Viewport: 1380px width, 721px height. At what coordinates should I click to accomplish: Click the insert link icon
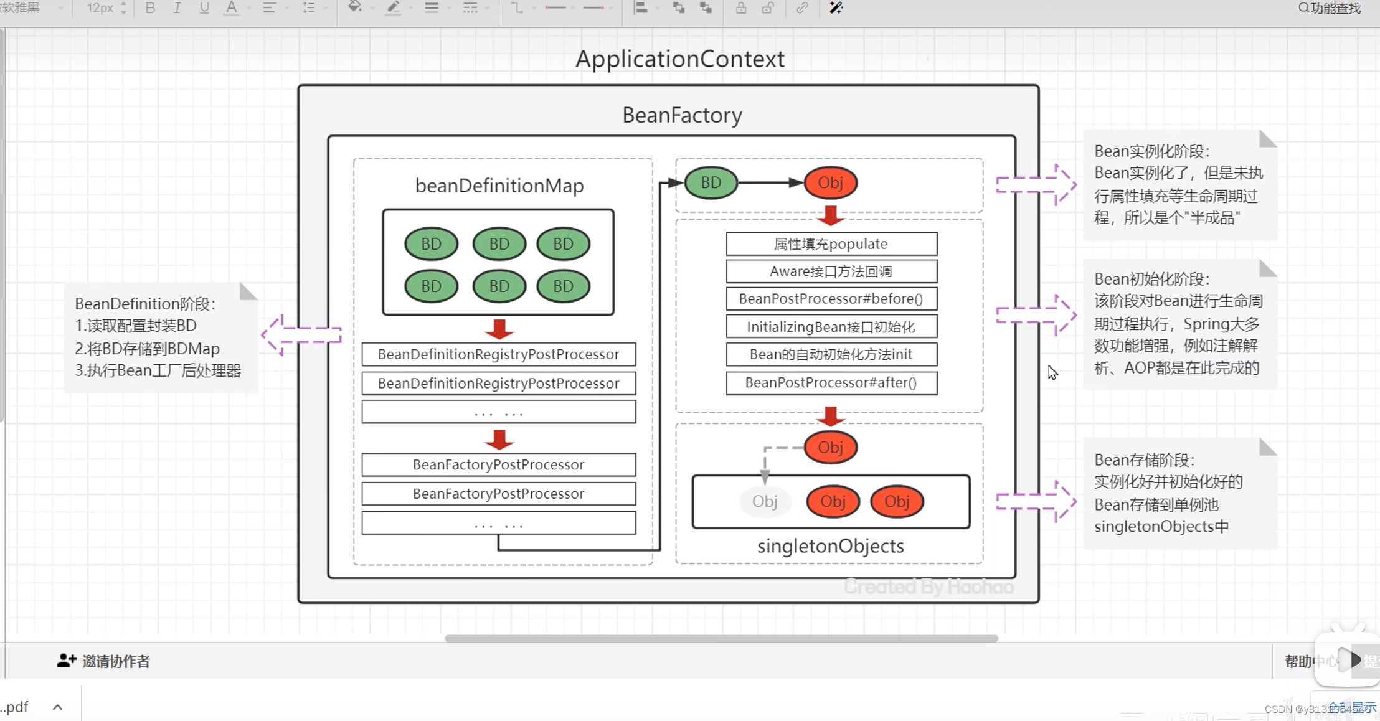point(802,8)
